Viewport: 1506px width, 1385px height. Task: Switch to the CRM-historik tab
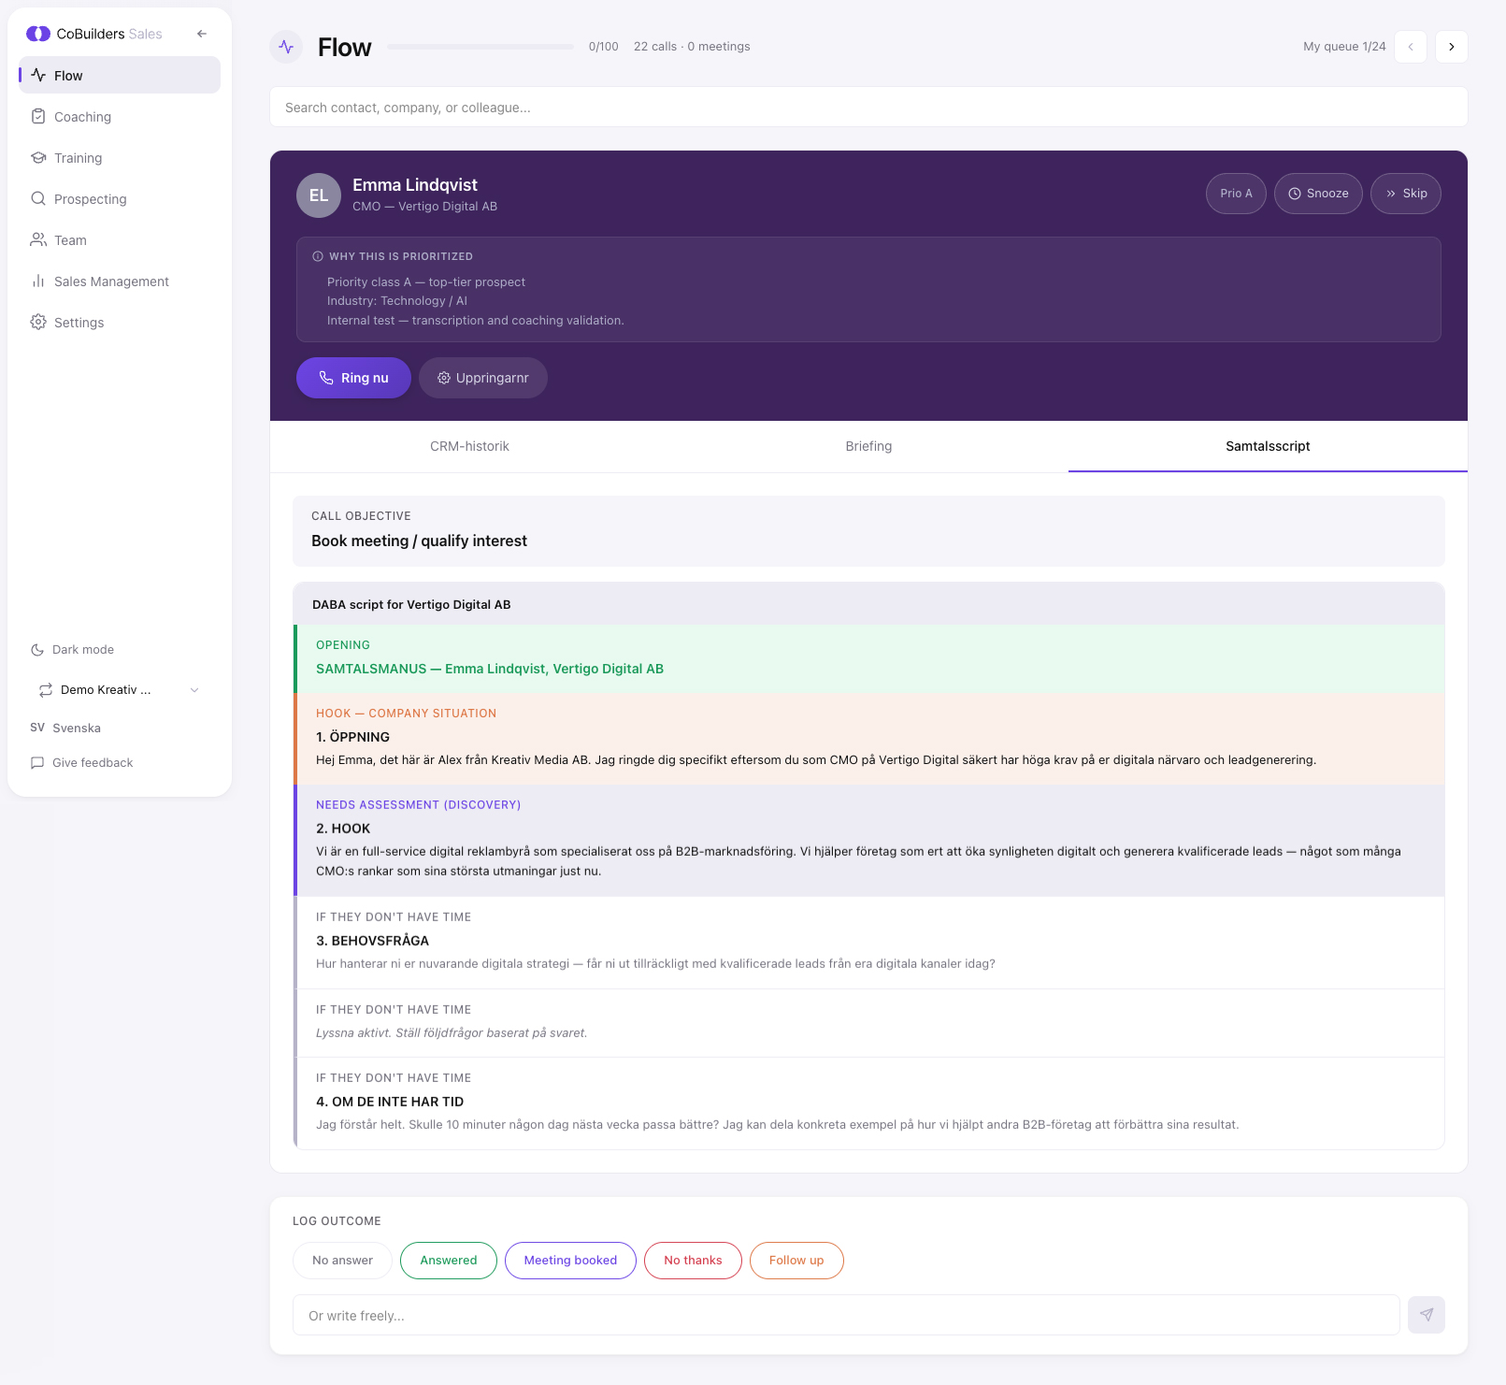point(468,446)
